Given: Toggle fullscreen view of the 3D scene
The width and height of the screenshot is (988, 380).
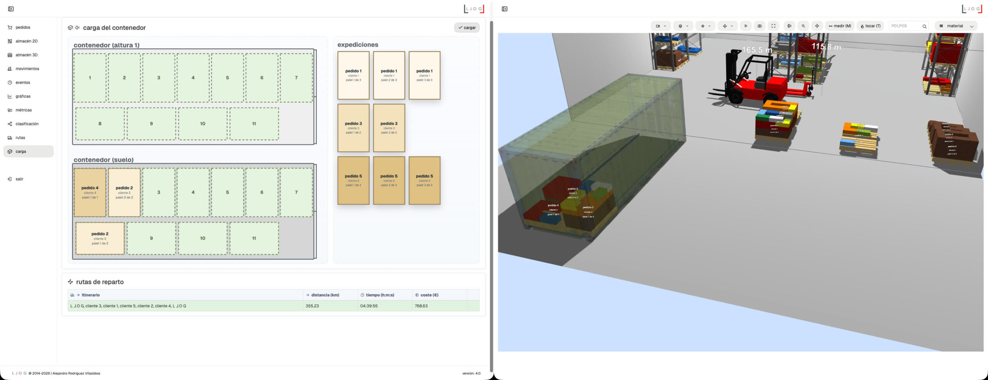Looking at the screenshot, I should coord(773,26).
